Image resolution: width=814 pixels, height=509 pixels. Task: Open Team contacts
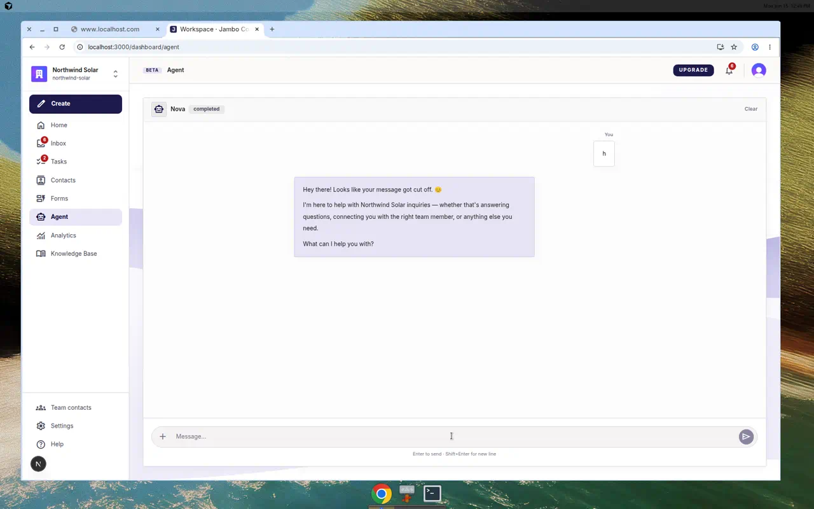76,408
